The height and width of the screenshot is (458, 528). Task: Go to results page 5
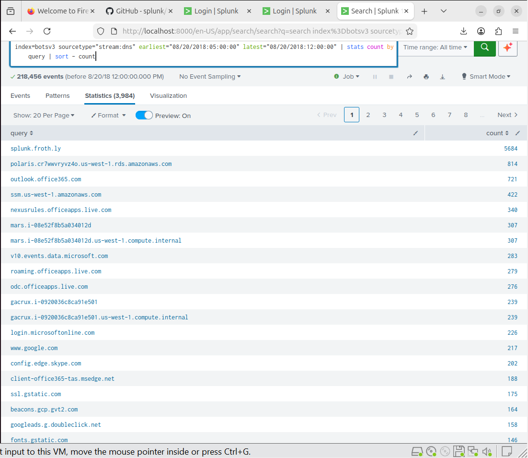[x=417, y=115]
